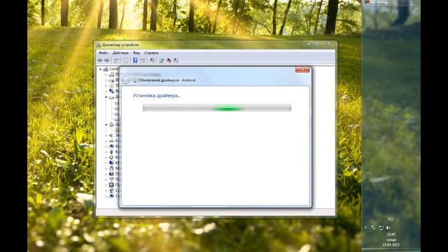Show hidden tray icons arrow

pos(366,227)
